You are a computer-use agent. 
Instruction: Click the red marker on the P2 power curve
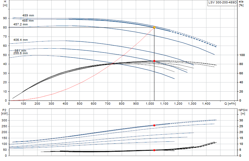click(154, 125)
